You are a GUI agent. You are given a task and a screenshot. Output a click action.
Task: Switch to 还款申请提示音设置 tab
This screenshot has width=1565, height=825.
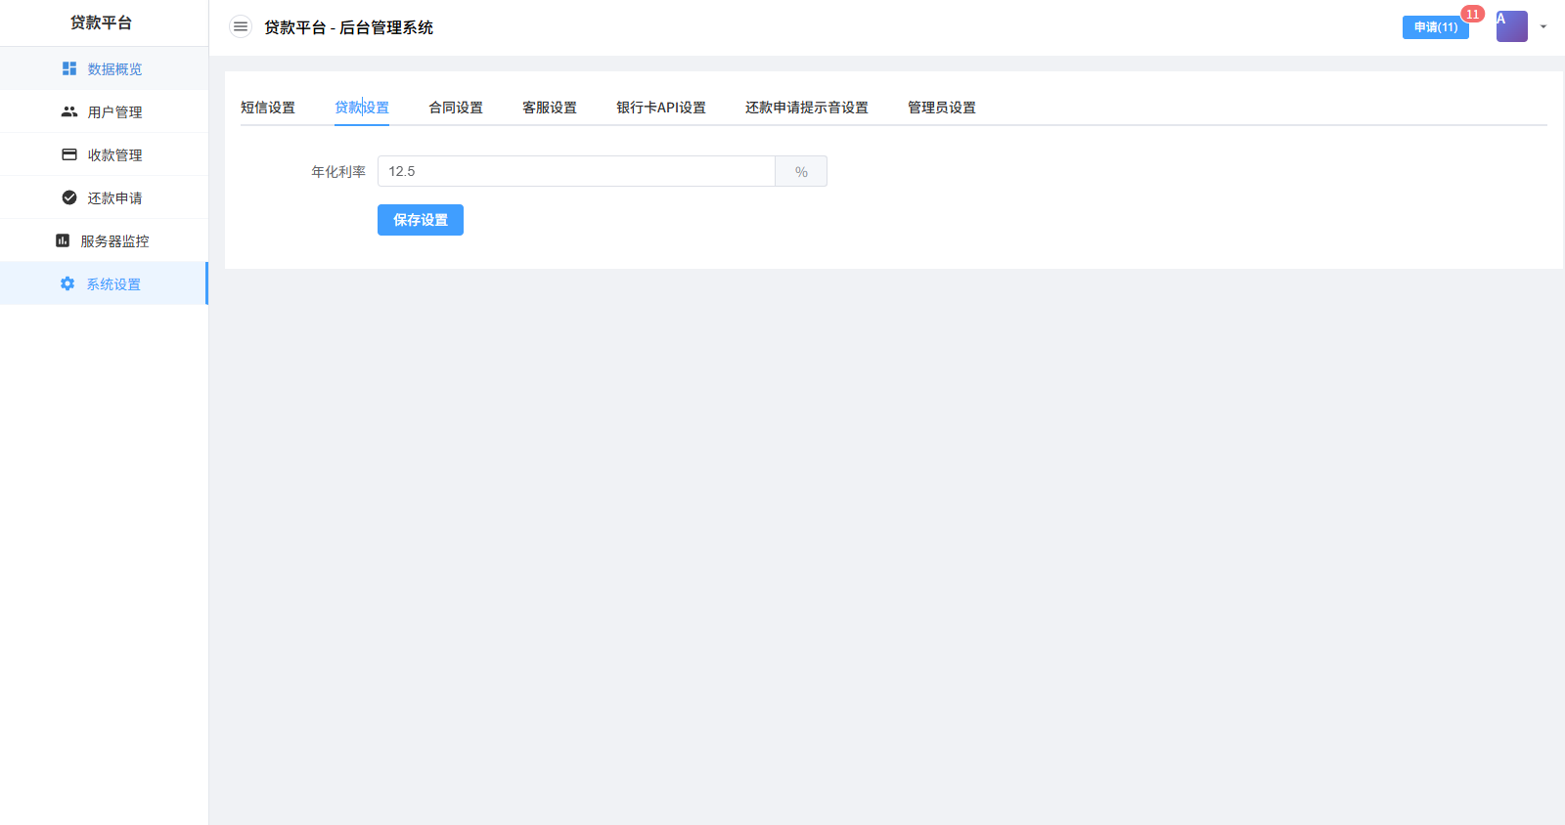click(x=807, y=108)
